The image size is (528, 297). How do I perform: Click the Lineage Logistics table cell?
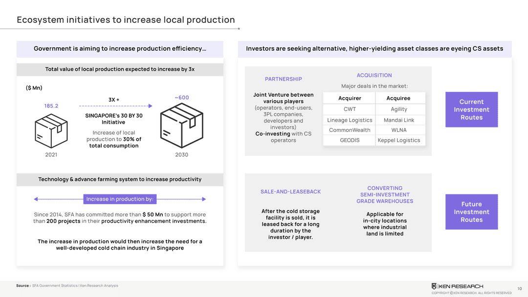pos(350,120)
